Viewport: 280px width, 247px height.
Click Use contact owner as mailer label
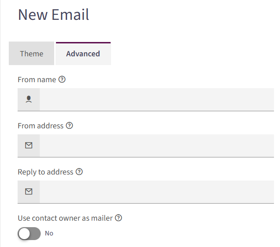click(65, 218)
